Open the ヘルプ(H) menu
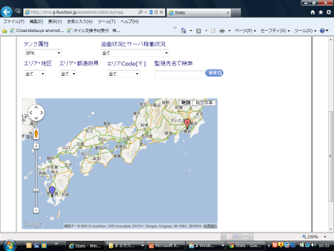Image resolution: width=334 pixels, height=251 pixels. pyautogui.click(x=129, y=21)
